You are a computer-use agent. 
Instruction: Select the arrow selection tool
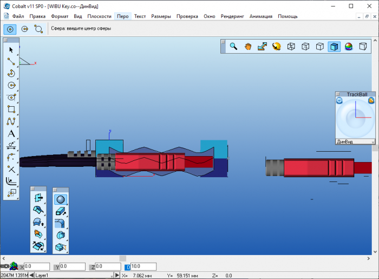[x=11, y=50]
